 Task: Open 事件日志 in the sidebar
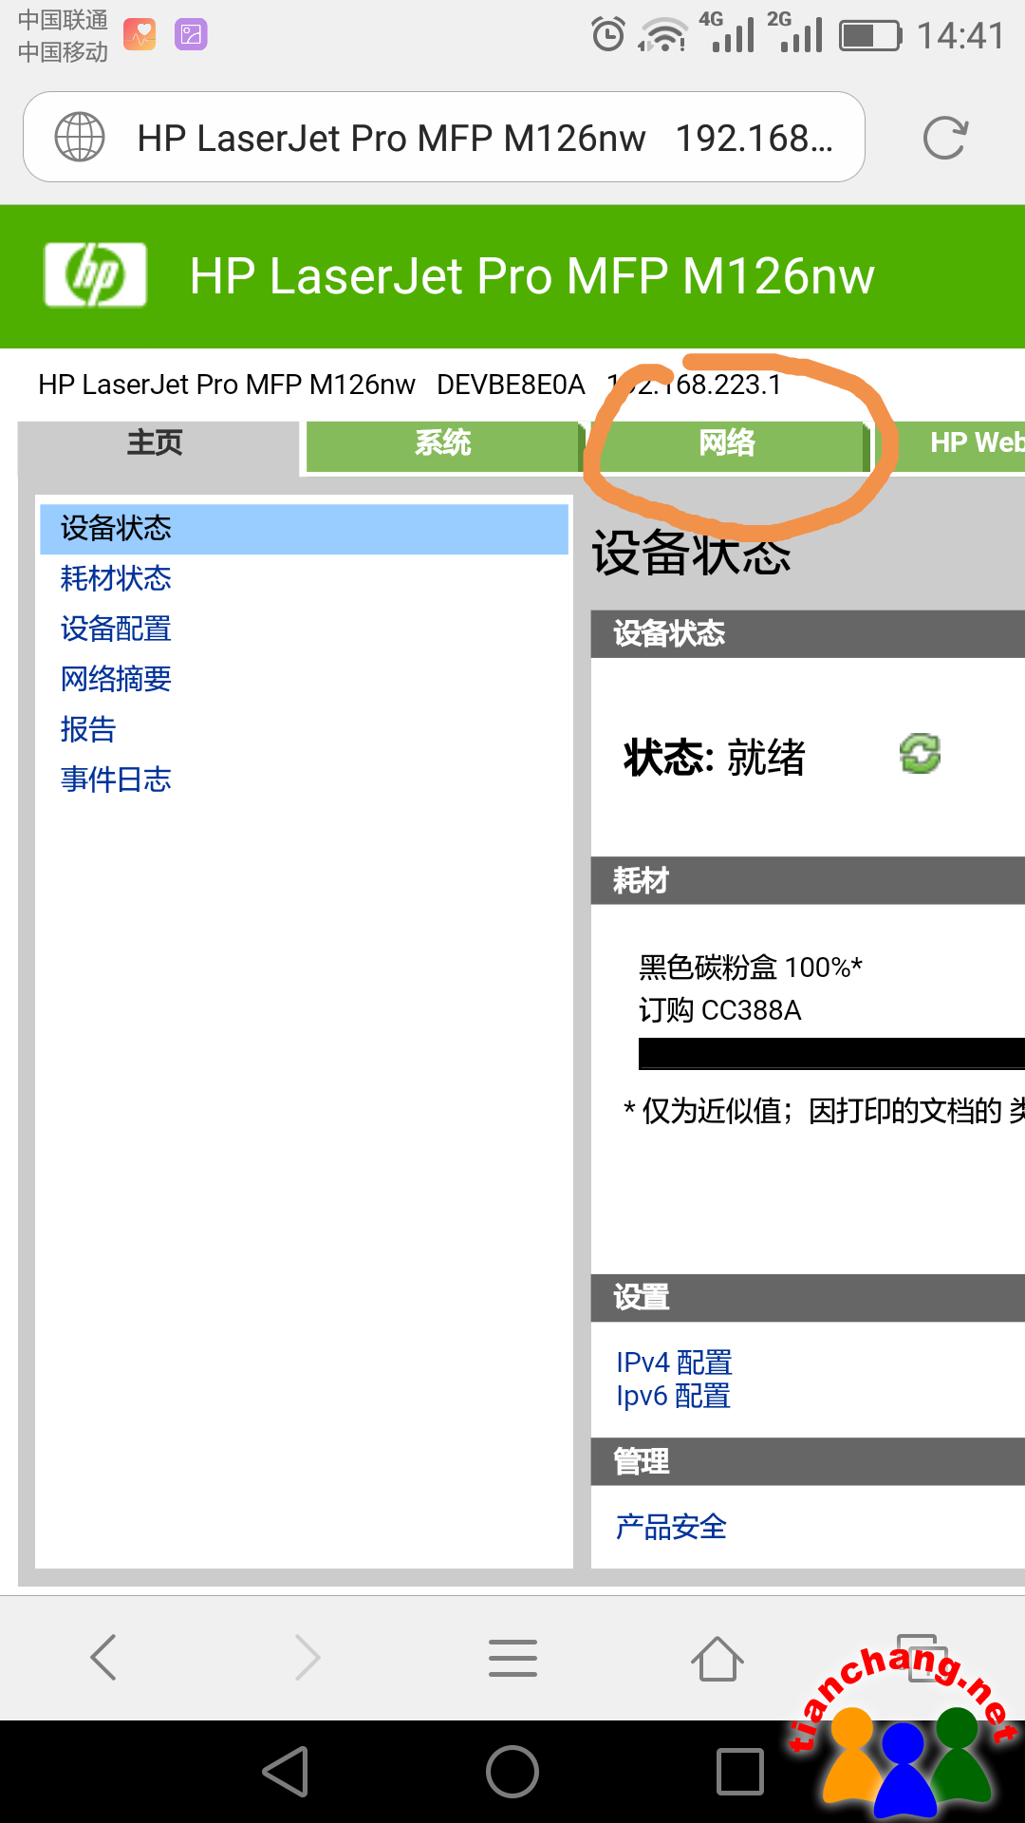pos(116,780)
